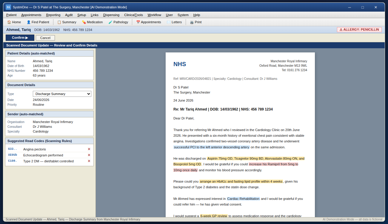Click the Suggested Read Codes panel header

[49, 141]
